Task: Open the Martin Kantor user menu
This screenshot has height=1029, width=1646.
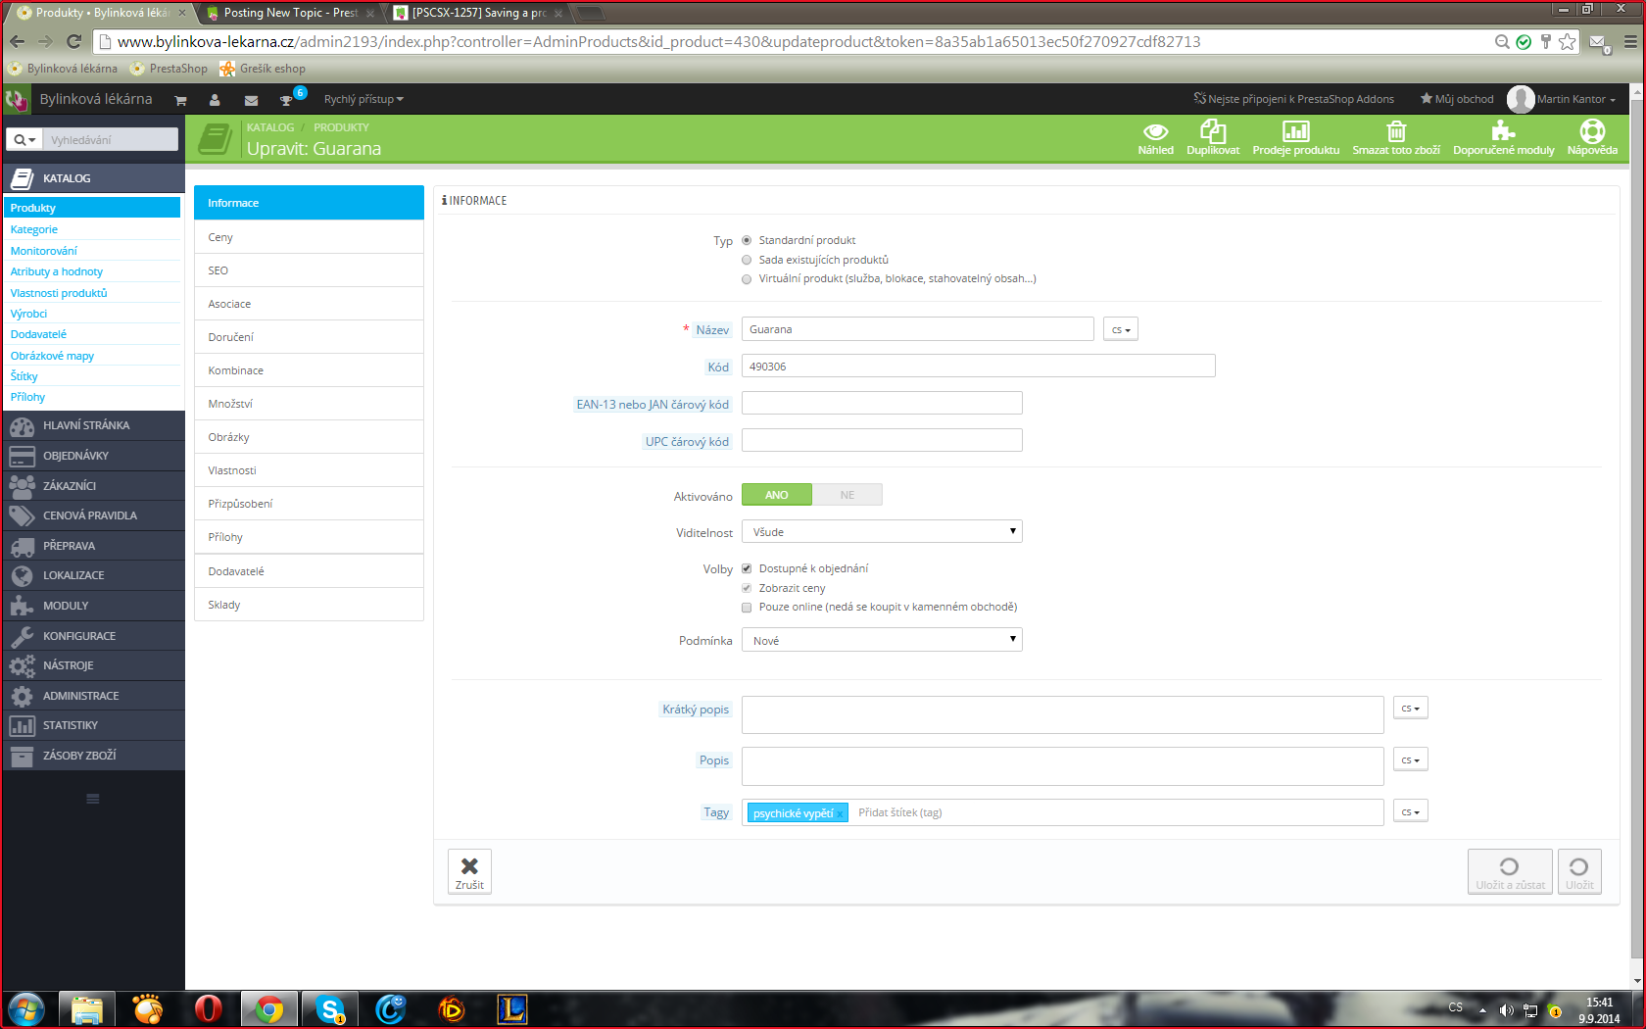Action: 1563,99
